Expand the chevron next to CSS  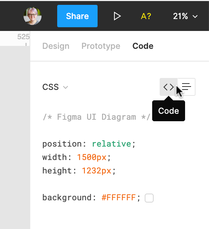coord(65,87)
